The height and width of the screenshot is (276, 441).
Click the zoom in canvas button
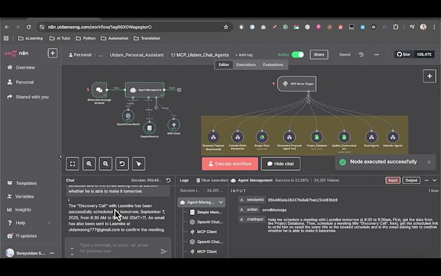tap(89, 164)
